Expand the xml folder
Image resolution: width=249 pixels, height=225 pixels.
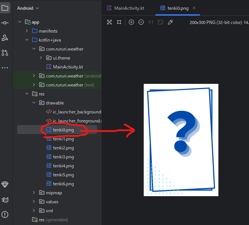tap(34, 210)
